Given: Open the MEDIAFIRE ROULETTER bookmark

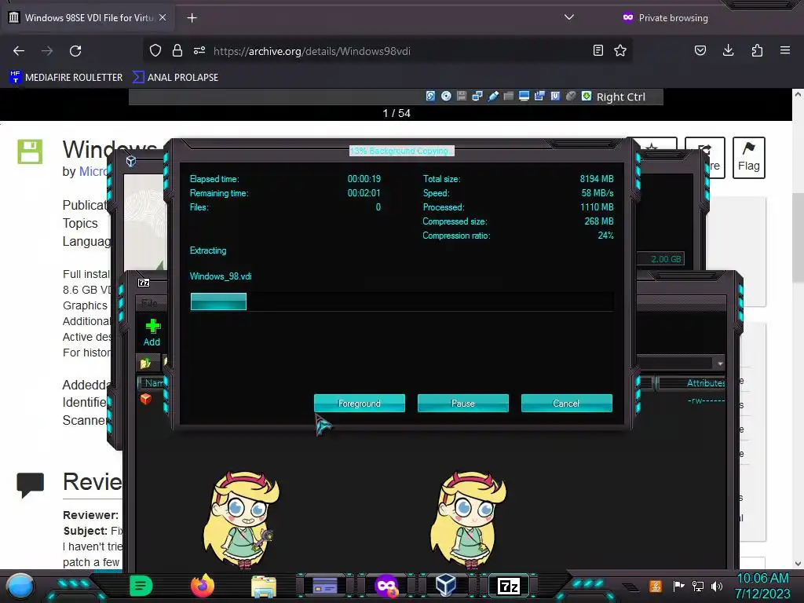Looking at the screenshot, I should click(66, 78).
